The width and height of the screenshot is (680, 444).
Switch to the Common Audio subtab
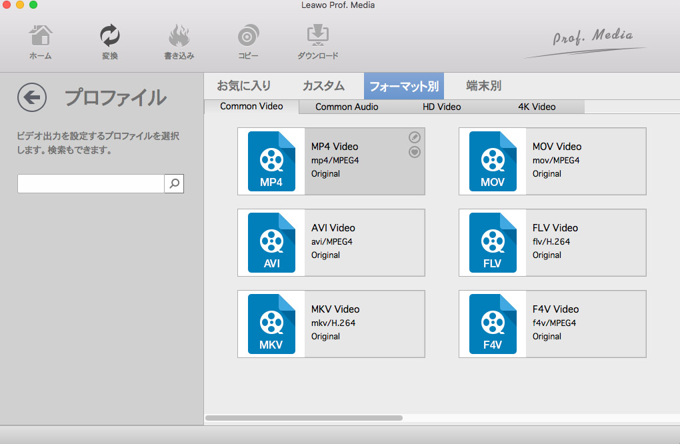(x=347, y=107)
